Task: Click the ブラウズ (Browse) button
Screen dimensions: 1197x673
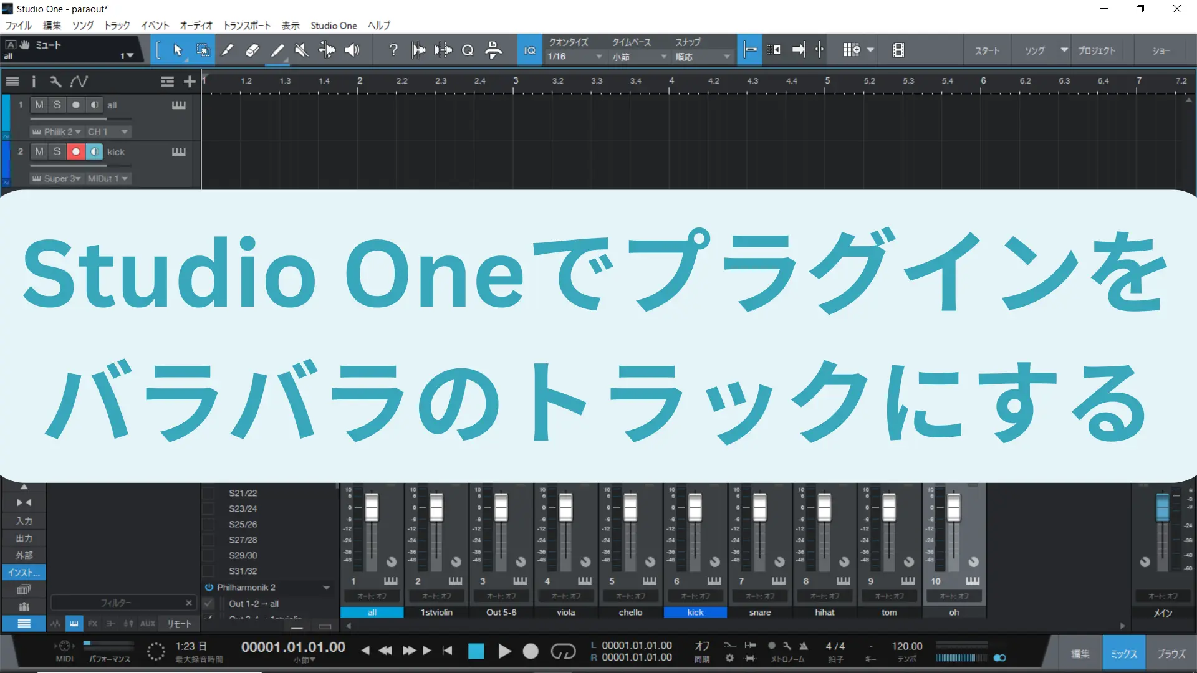Action: pos(1171,653)
